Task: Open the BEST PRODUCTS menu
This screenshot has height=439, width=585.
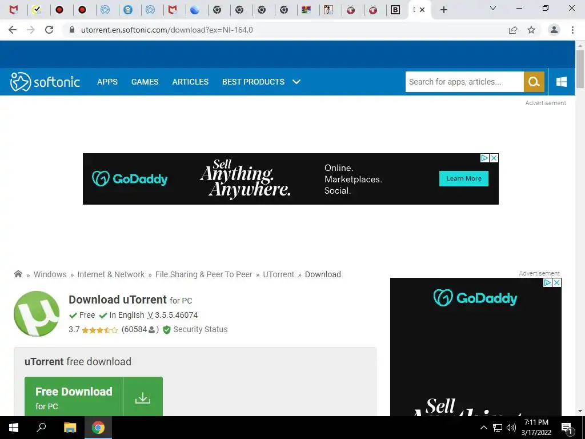Action: coord(253,82)
